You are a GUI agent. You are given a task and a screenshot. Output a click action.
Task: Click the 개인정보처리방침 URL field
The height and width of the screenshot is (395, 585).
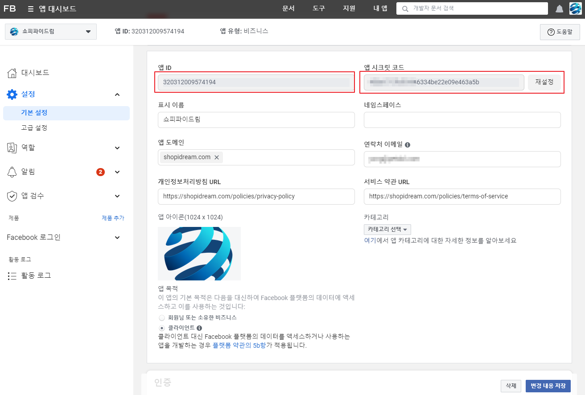(x=256, y=197)
